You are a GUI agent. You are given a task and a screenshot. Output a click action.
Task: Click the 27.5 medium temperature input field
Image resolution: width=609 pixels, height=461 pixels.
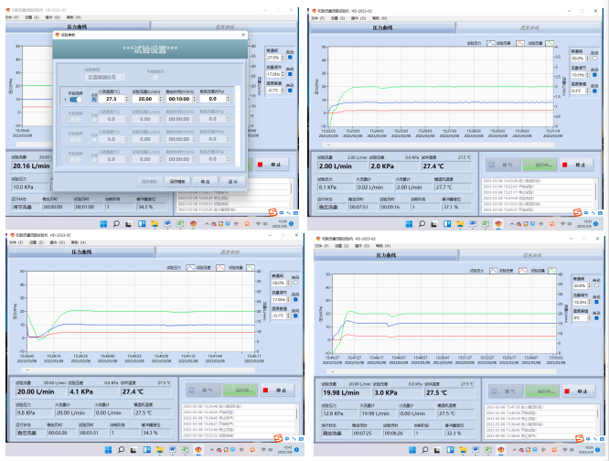[x=111, y=99]
